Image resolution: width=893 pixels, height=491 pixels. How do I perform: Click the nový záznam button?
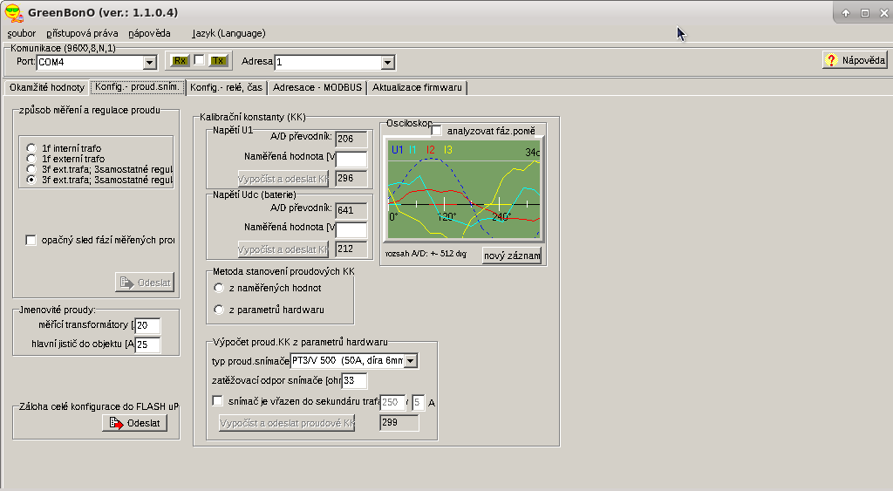click(512, 256)
